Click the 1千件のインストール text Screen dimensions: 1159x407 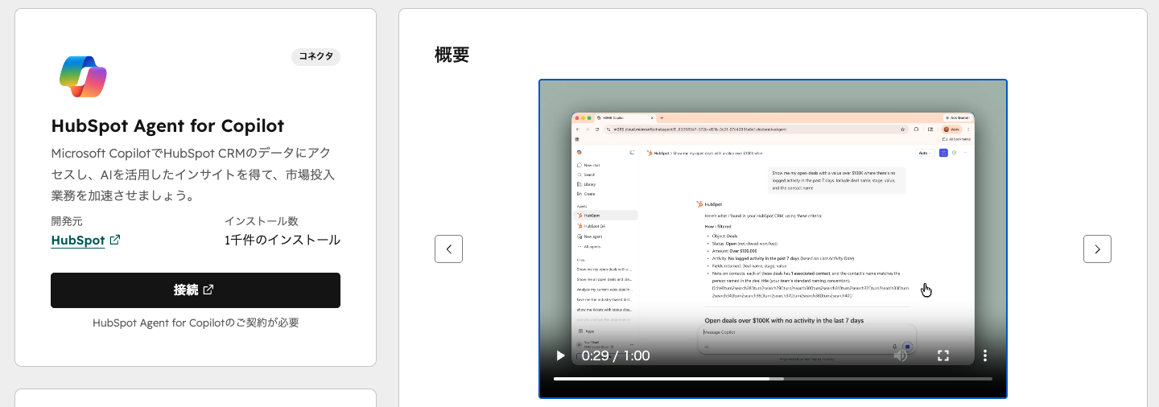coord(283,240)
